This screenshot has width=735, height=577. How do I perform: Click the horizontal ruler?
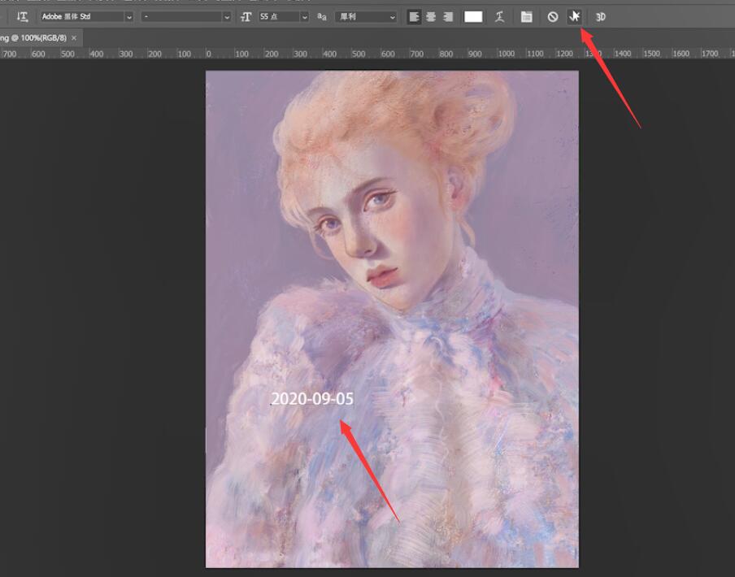[367, 54]
